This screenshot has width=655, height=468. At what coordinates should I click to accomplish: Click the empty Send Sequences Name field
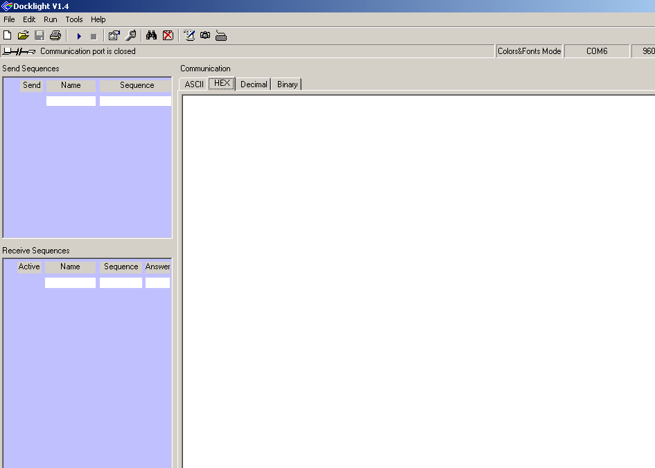coord(71,101)
